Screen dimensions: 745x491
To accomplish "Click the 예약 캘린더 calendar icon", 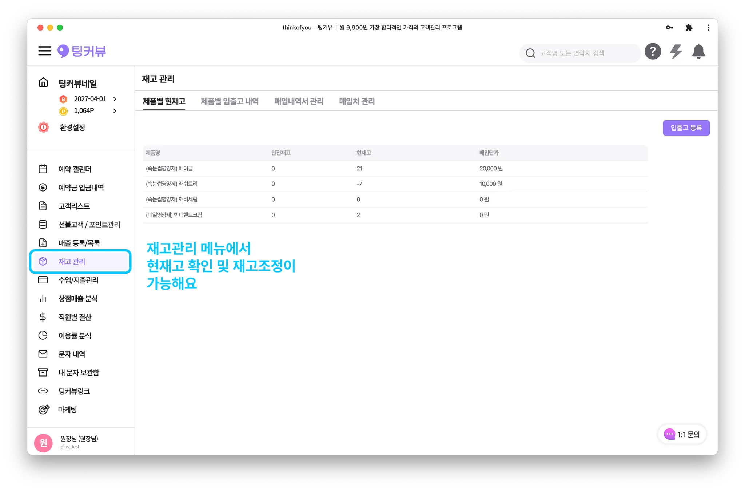I will pyautogui.click(x=43, y=169).
